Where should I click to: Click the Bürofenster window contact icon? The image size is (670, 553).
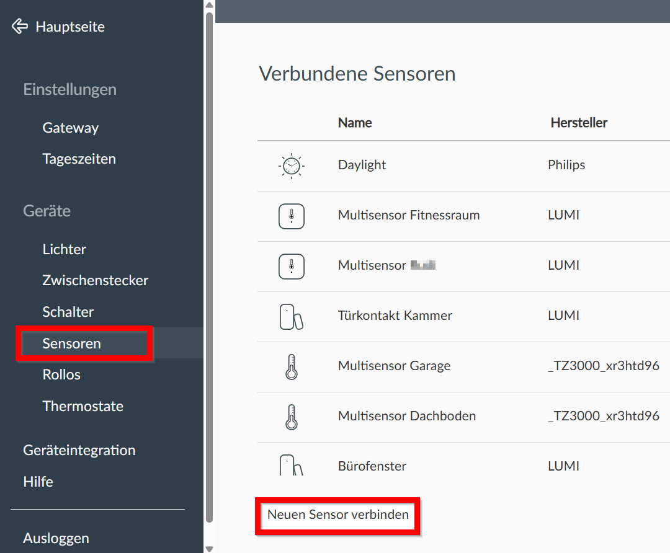point(291,465)
